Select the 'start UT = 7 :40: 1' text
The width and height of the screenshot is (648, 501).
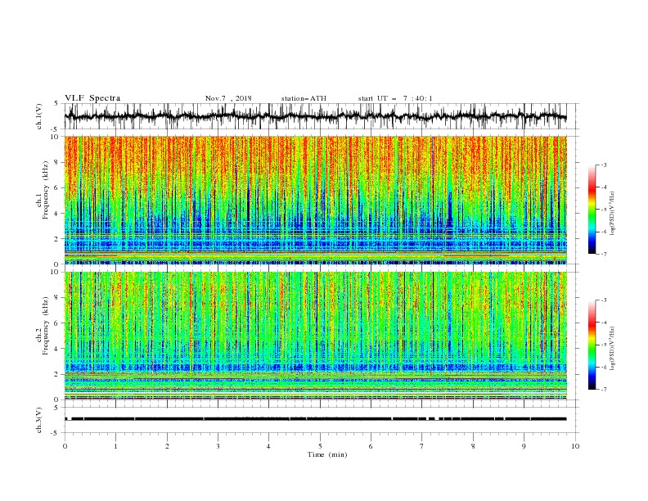(395, 98)
